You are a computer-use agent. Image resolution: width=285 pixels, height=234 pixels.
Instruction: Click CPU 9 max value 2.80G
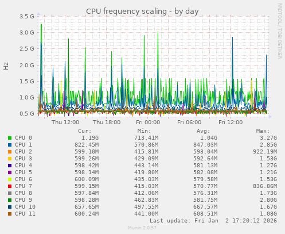click(x=268, y=200)
